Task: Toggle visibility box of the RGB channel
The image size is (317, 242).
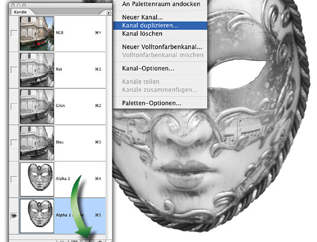Action: point(14,33)
